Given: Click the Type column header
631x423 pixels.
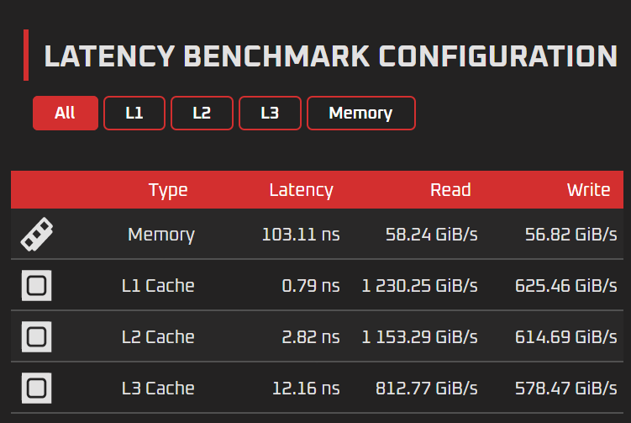Looking at the screenshot, I should 168,190.
